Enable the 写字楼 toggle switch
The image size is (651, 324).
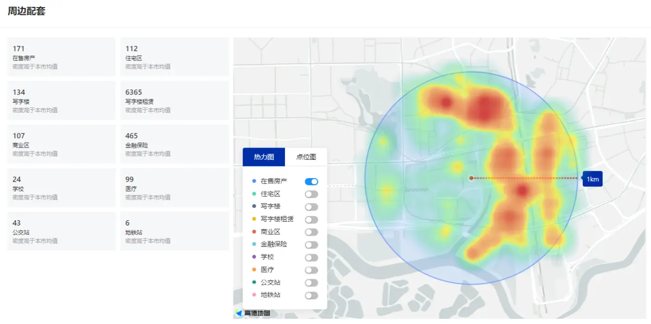click(x=311, y=207)
